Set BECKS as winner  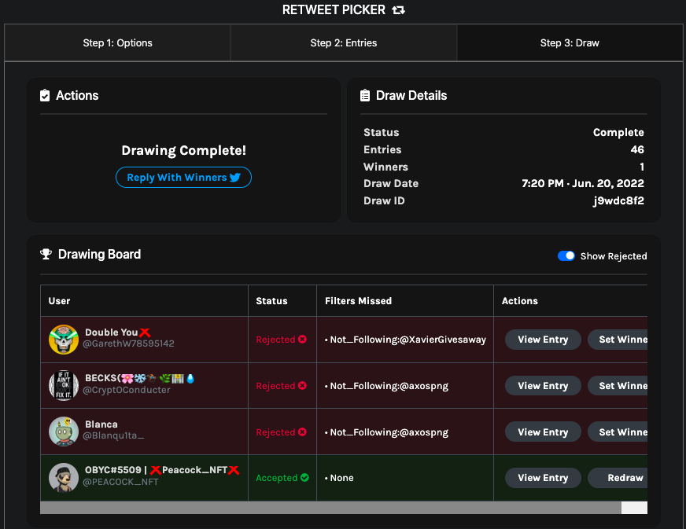pyautogui.click(x=618, y=386)
